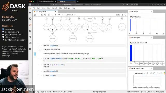Click the notebook vertical scrollbar thumb
This screenshot has height=93, width=166.
[x=127, y=81]
